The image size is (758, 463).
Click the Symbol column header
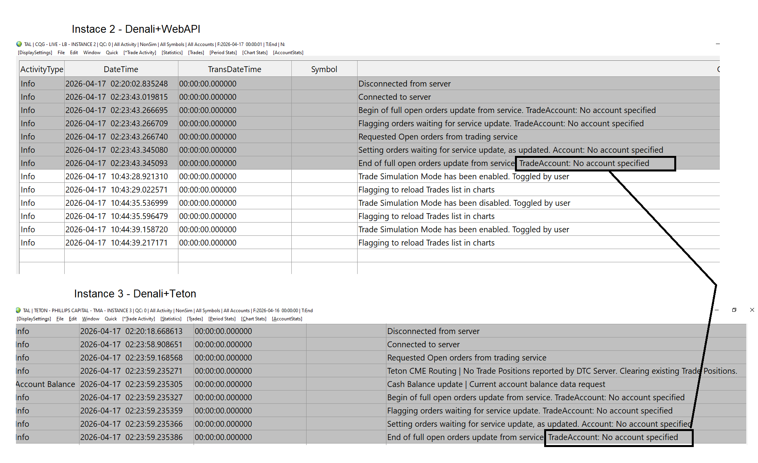tap(324, 69)
